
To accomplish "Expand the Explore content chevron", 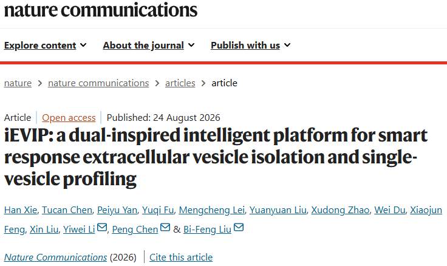I will pyautogui.click(x=83, y=45).
